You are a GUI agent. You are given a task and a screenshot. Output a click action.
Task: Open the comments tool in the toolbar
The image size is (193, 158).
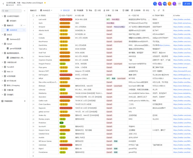pyautogui.click(x=146, y=10)
